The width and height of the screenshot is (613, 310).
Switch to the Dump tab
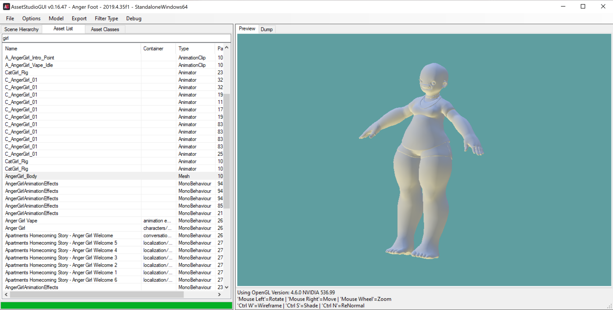pyautogui.click(x=267, y=29)
